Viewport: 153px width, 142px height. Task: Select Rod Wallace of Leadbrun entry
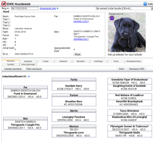coord(129,95)
